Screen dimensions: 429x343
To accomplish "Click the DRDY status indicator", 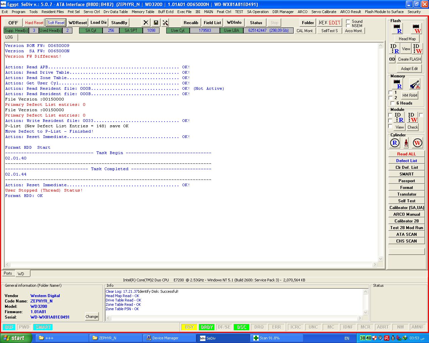I will click(207, 327).
